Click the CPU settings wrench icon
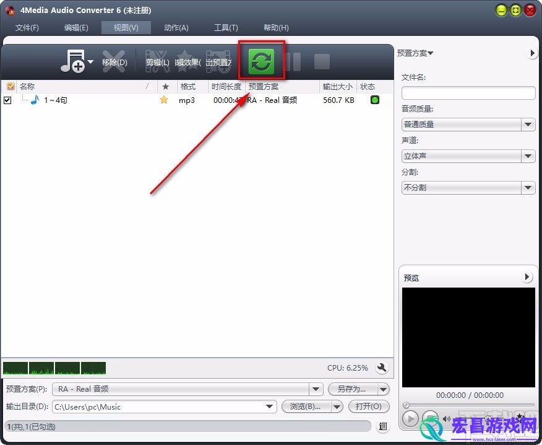The width and height of the screenshot is (542, 445). tap(382, 368)
